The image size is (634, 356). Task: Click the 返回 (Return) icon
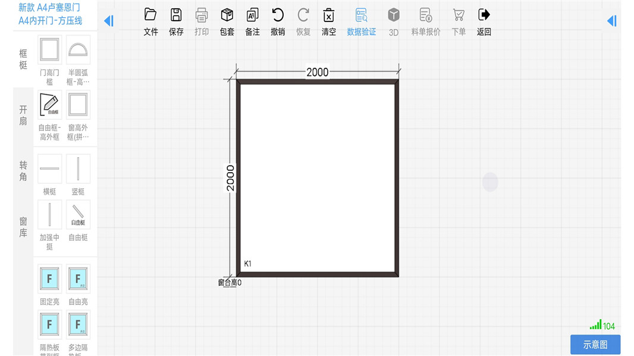pos(484,15)
